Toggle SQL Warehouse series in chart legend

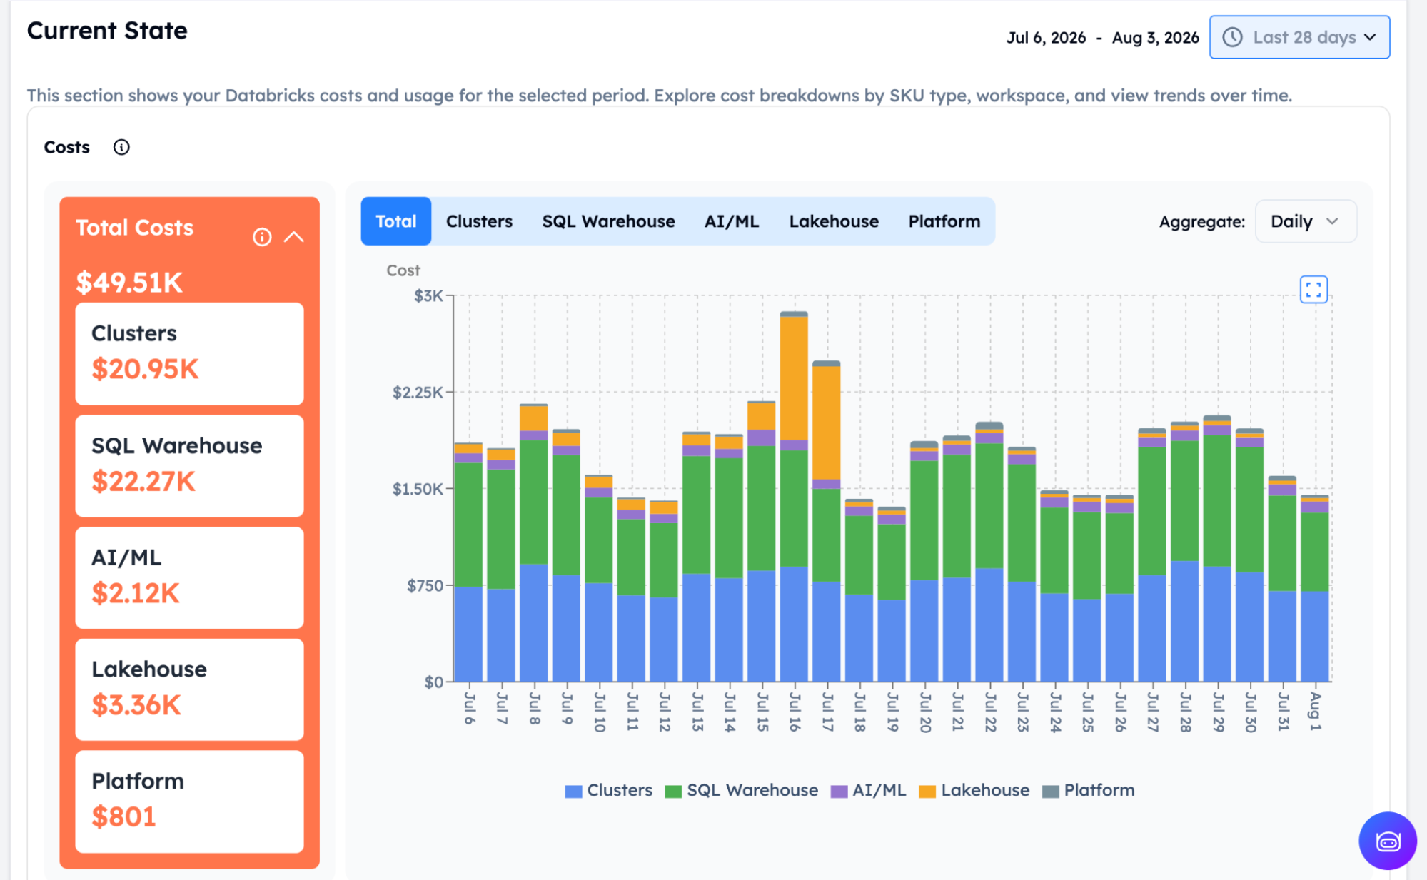[x=741, y=791]
